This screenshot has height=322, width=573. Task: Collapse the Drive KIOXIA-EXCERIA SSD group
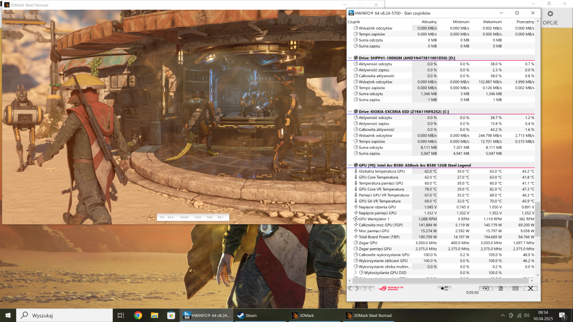point(350,112)
